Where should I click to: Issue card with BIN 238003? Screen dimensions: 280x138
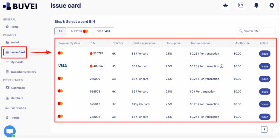264,117
